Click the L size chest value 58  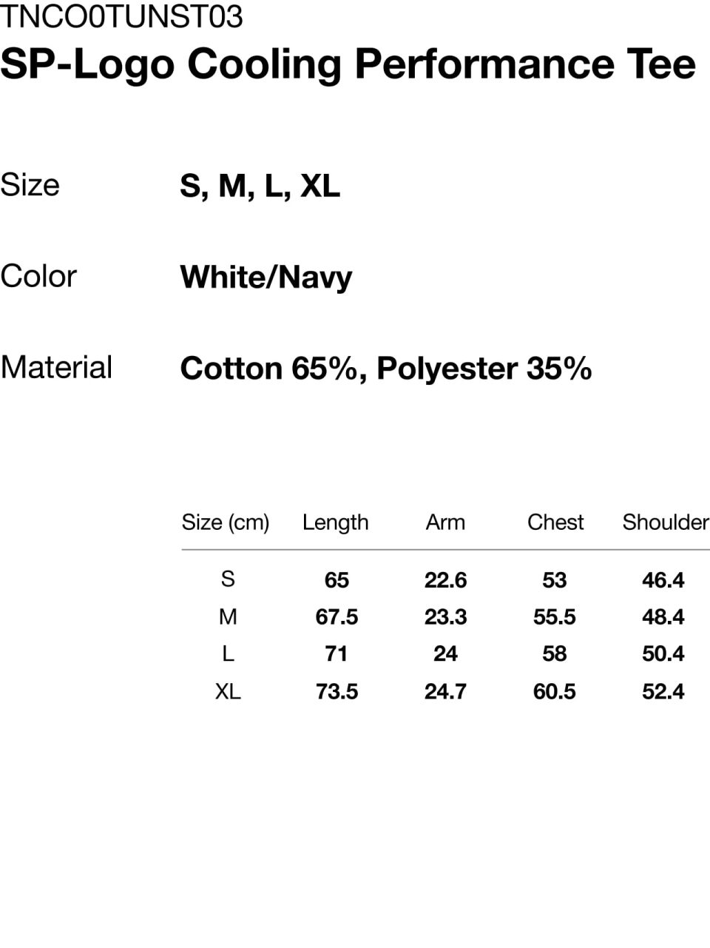pyautogui.click(x=554, y=654)
